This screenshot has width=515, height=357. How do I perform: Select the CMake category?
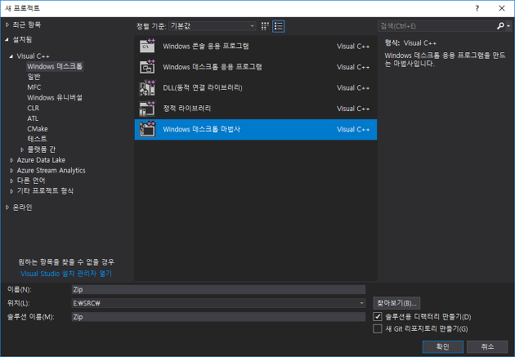point(38,128)
